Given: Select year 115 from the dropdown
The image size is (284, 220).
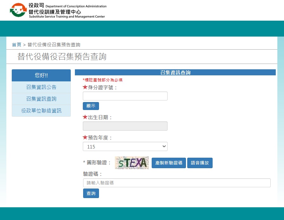Looking at the screenshot, I should pos(125,146).
